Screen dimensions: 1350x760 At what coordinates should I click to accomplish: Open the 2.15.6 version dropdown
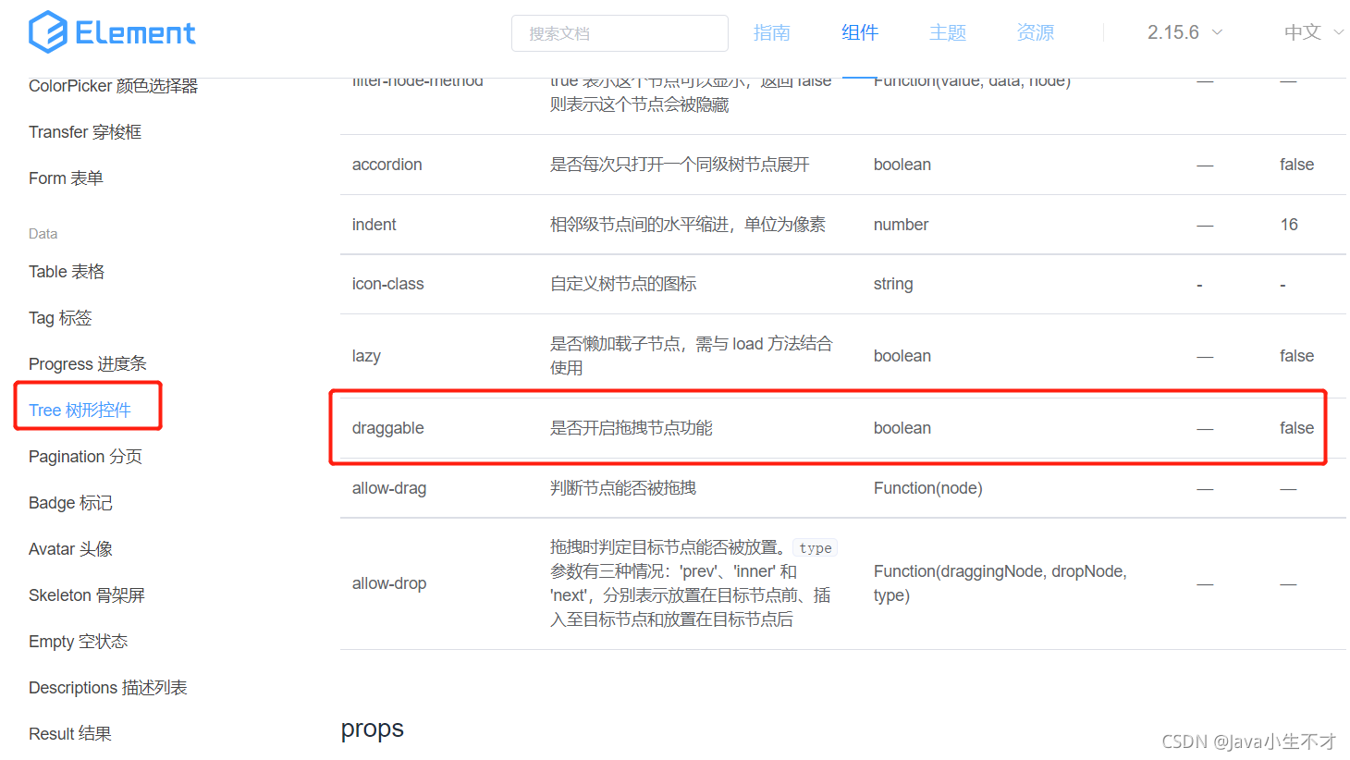[1184, 32]
